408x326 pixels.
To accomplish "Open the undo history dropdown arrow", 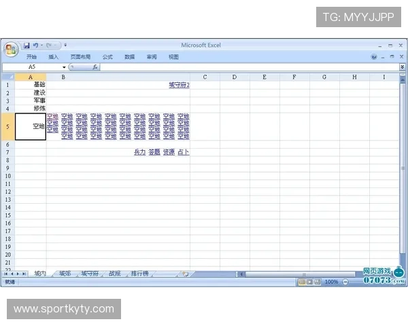I will click(x=41, y=46).
